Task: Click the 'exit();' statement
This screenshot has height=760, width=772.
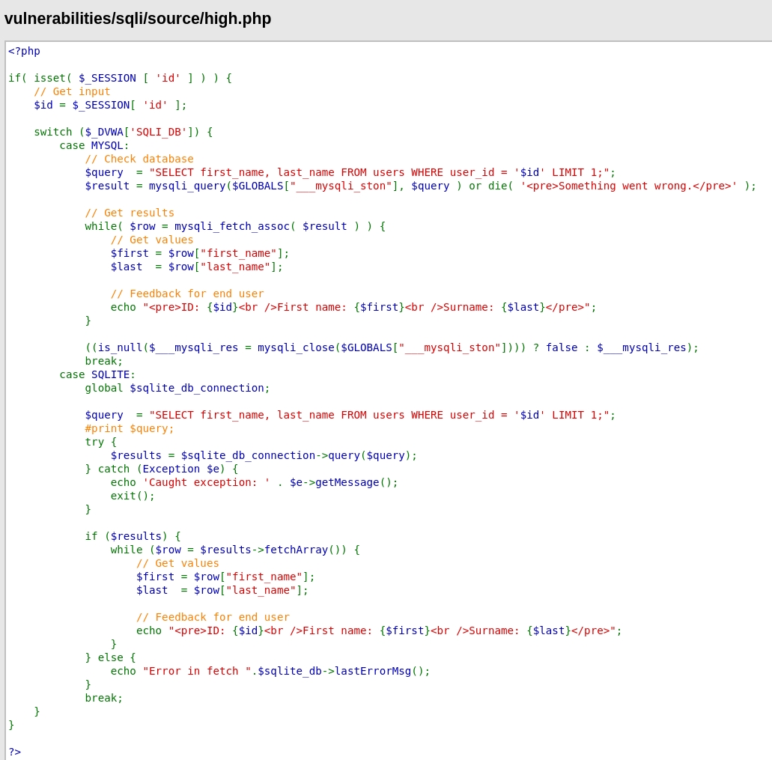Action: tap(133, 496)
